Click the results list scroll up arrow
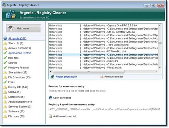This screenshot has height=128, width=169. click(160, 26)
